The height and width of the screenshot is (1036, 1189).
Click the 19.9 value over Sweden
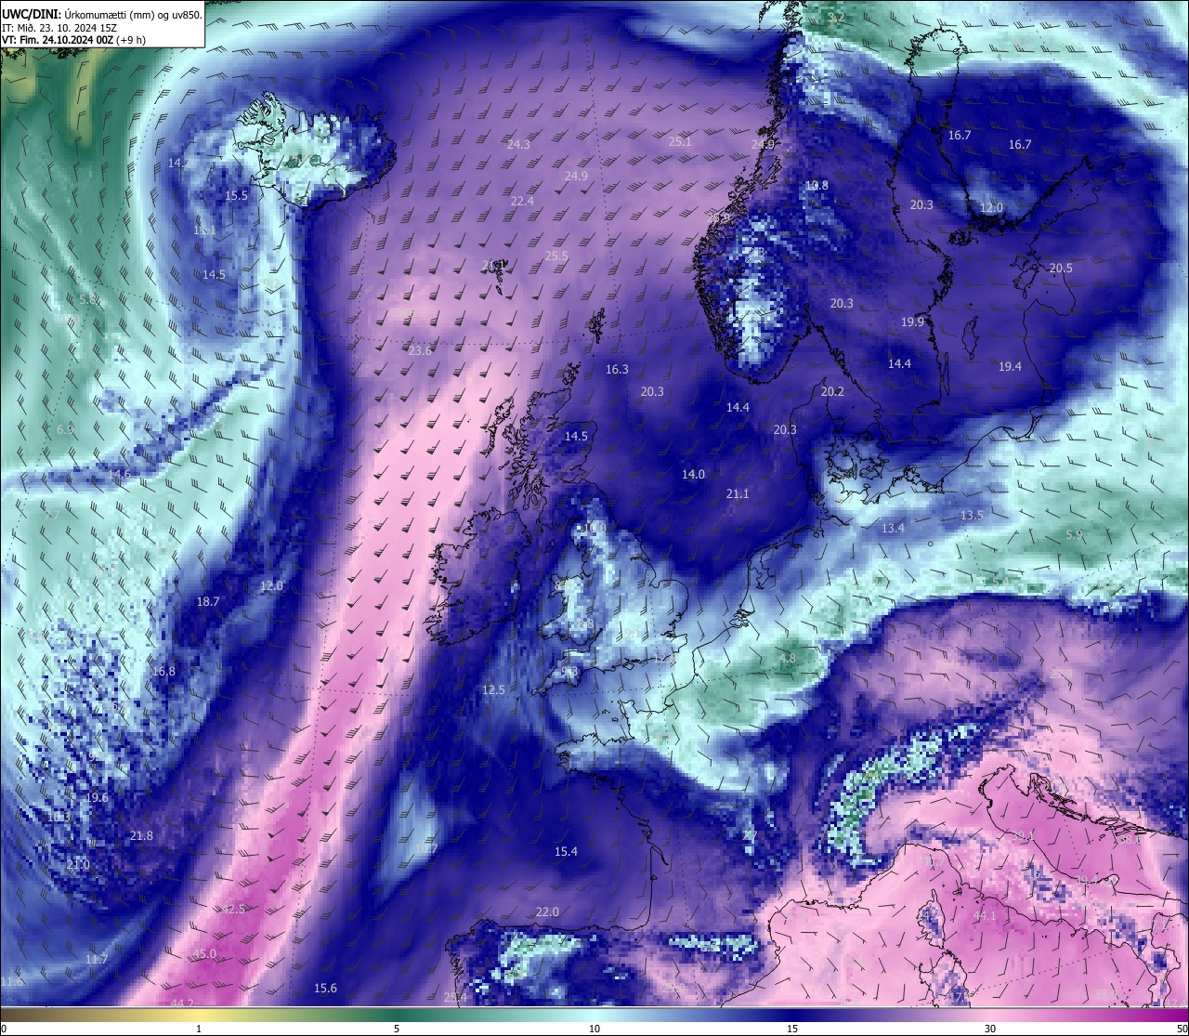(x=912, y=322)
